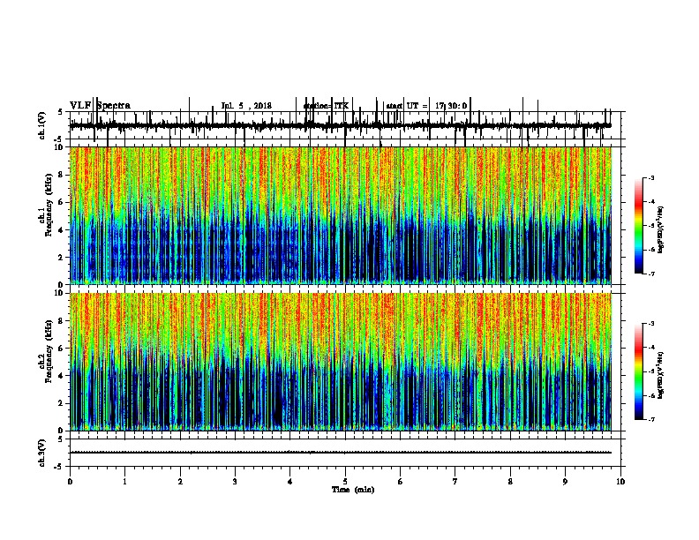Click the "start UT = 17:30:0" header text

426,106
